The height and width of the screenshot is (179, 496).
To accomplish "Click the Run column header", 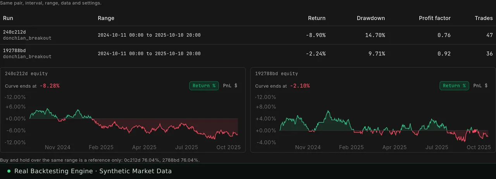I will click(x=8, y=18).
